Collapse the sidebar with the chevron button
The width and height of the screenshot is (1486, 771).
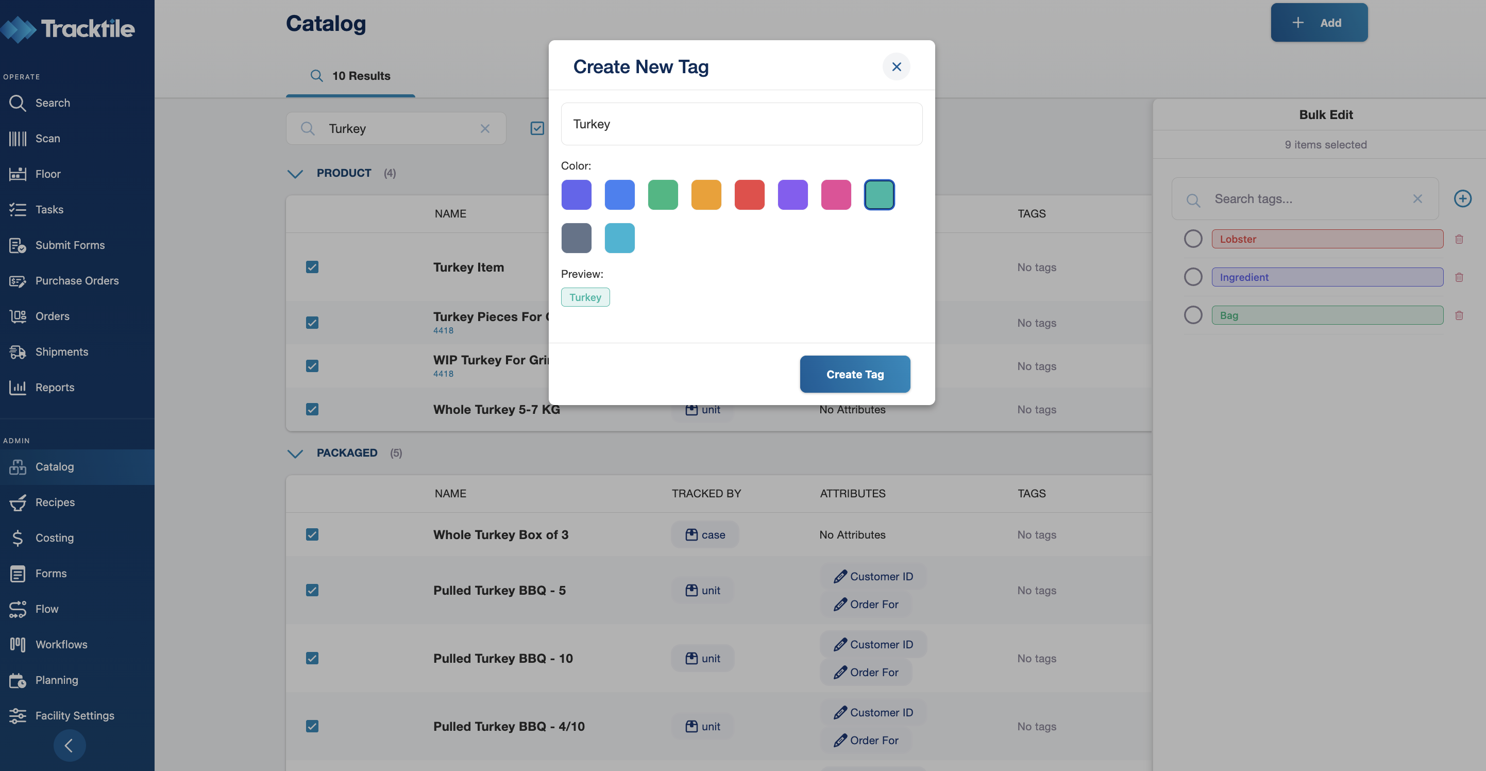(69, 745)
